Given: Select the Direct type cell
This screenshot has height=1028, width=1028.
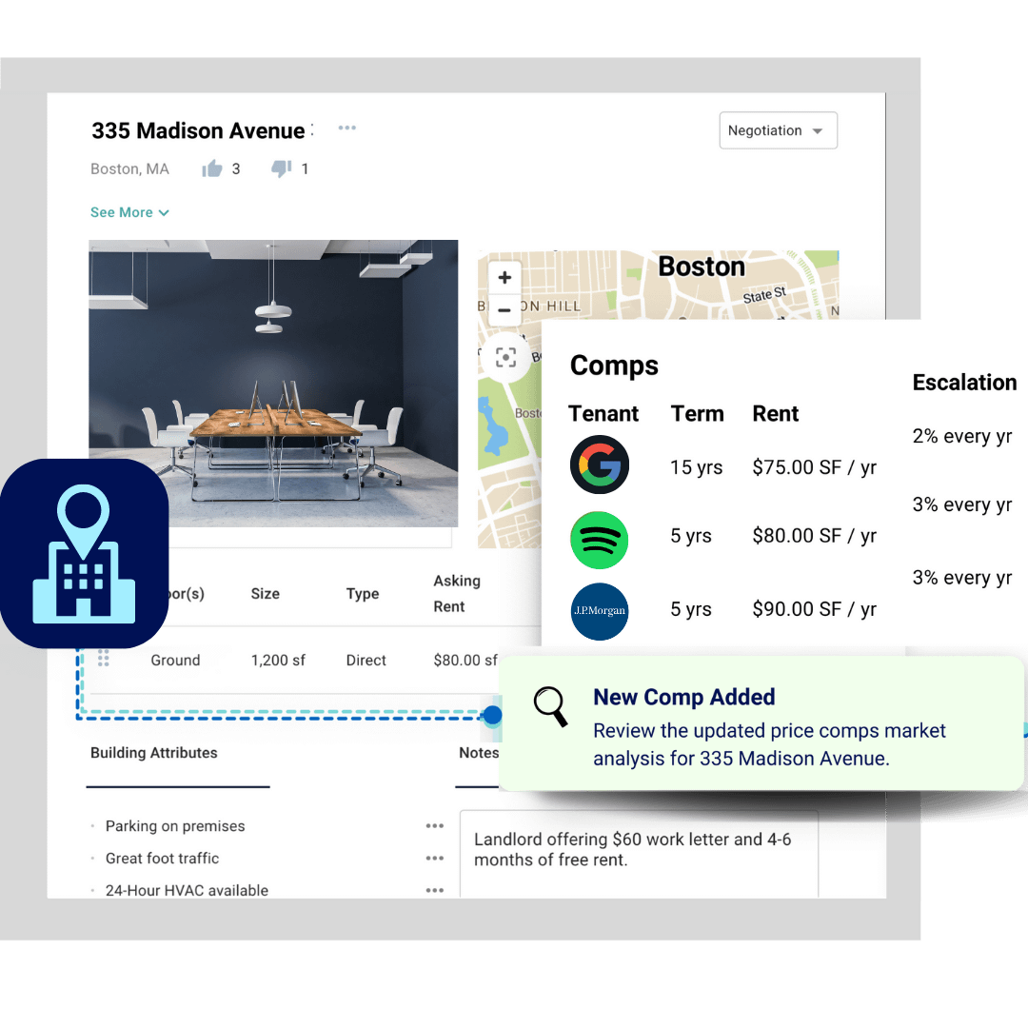Looking at the screenshot, I should [366, 661].
